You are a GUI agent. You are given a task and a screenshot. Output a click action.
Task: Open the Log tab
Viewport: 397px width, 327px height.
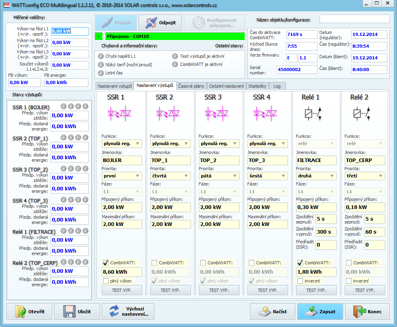coord(277,86)
